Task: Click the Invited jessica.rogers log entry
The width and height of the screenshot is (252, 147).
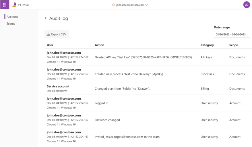Action: click(x=127, y=137)
